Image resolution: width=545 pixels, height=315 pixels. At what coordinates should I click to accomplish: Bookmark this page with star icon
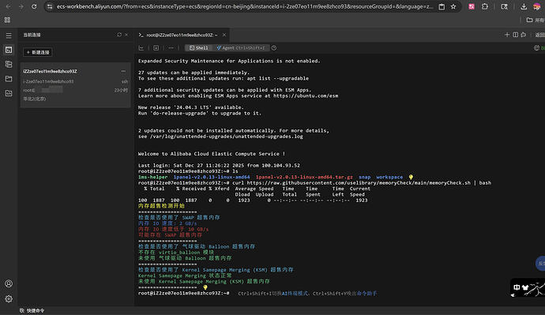453,6
